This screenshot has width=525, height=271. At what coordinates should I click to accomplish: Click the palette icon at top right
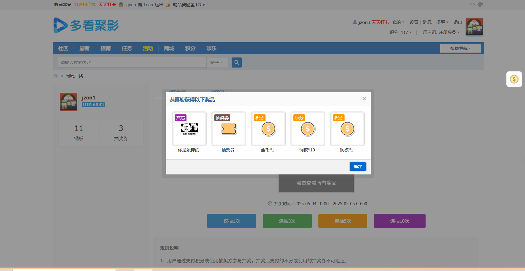(480, 4)
